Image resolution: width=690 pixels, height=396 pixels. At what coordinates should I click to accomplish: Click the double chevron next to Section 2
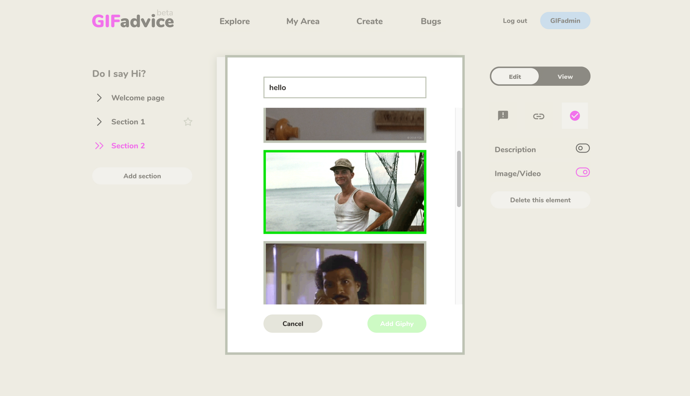tap(99, 146)
